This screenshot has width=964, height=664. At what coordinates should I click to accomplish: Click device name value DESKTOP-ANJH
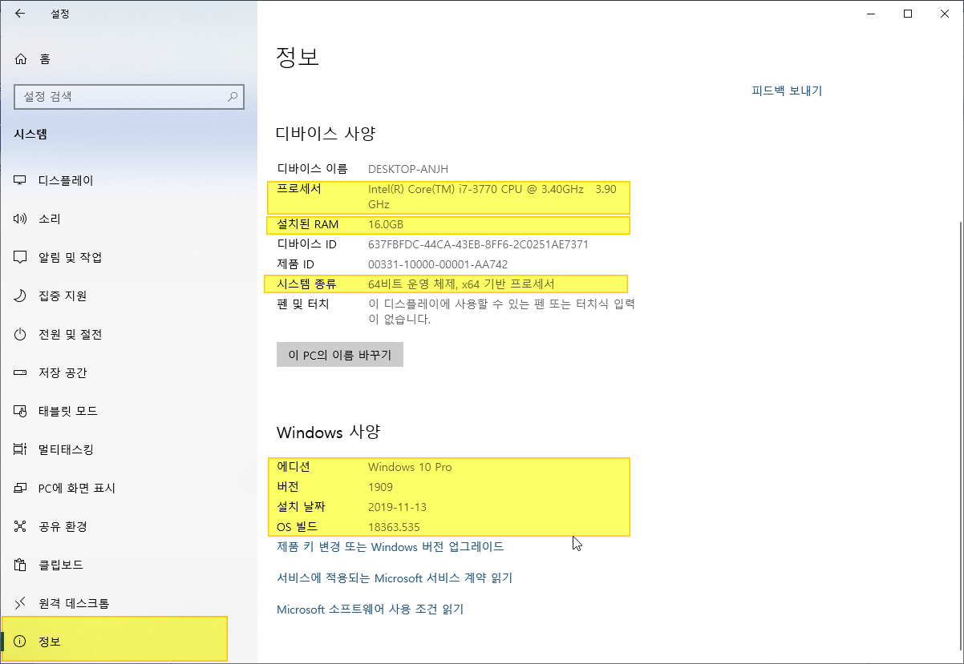click(408, 169)
